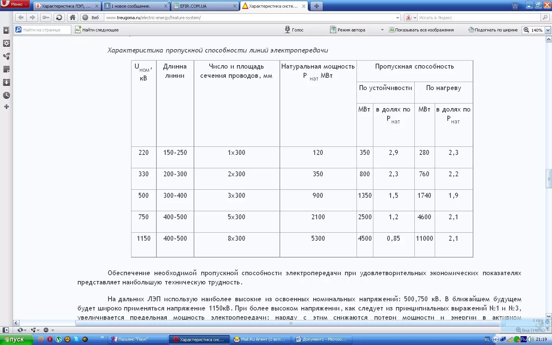Open the Windows пуск start button

pyautogui.click(x=16, y=339)
